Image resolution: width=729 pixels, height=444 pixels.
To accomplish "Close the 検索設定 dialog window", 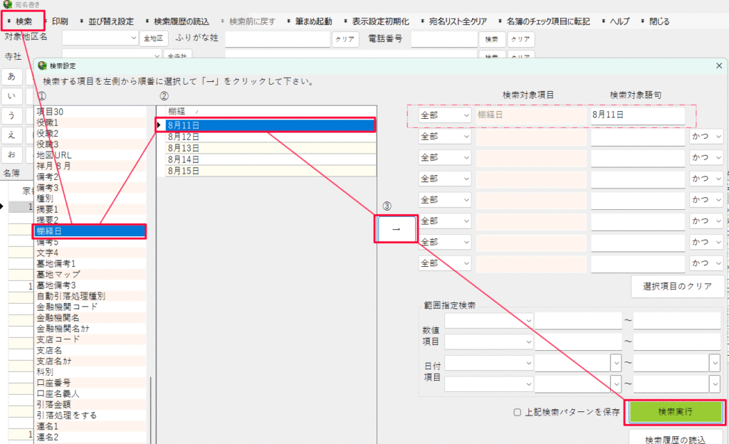I will click(x=719, y=65).
